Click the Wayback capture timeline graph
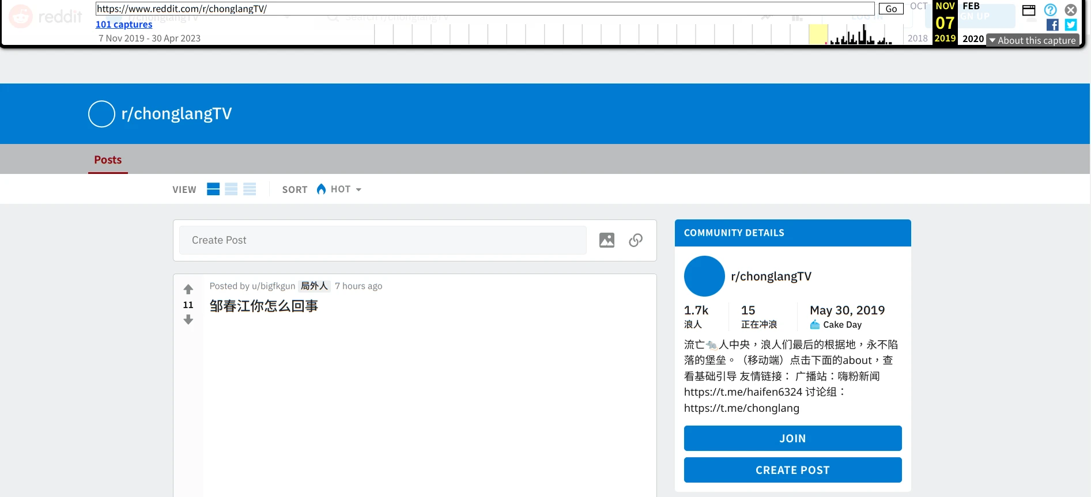The image size is (1091, 497). pos(634,35)
